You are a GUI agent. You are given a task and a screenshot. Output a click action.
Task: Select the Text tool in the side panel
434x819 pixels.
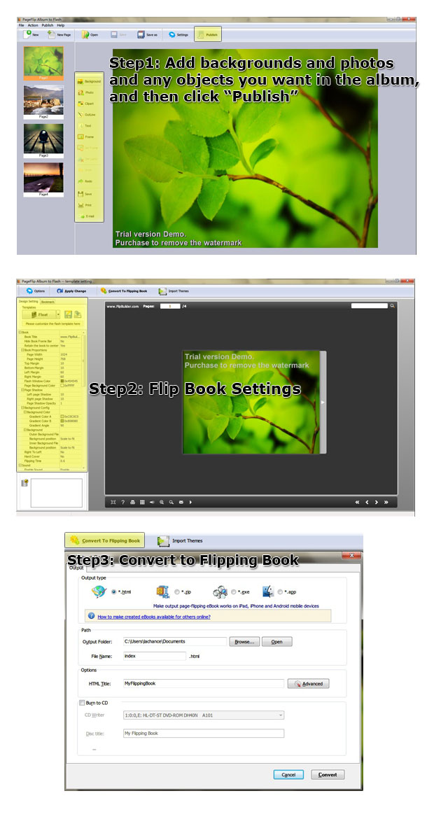pos(85,126)
